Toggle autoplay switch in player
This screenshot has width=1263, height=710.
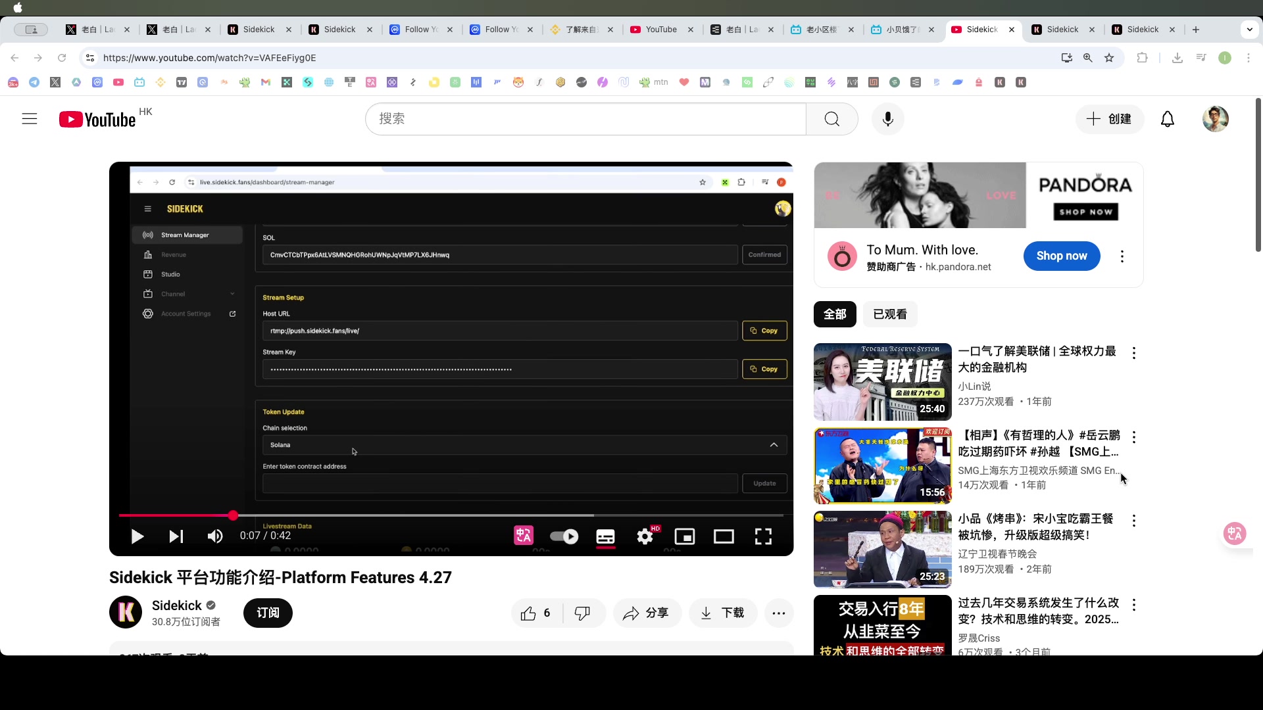pyautogui.click(x=564, y=536)
